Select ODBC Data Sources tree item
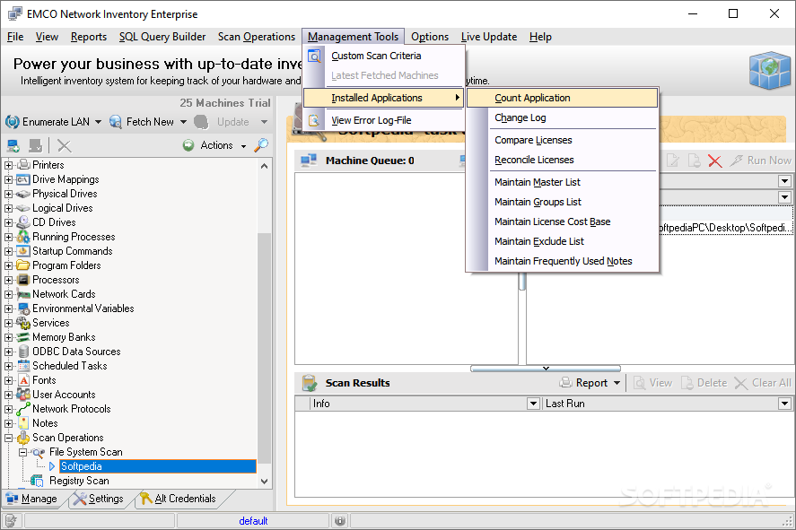 (76, 352)
